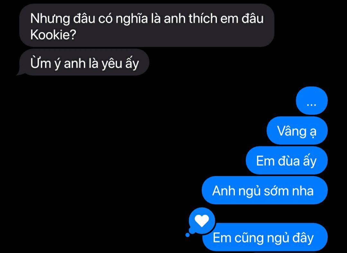Screen dimensions: 347x253
Task: Tap the gray 'Ừm ý anh là yêu ấy' message
Action: click(84, 62)
